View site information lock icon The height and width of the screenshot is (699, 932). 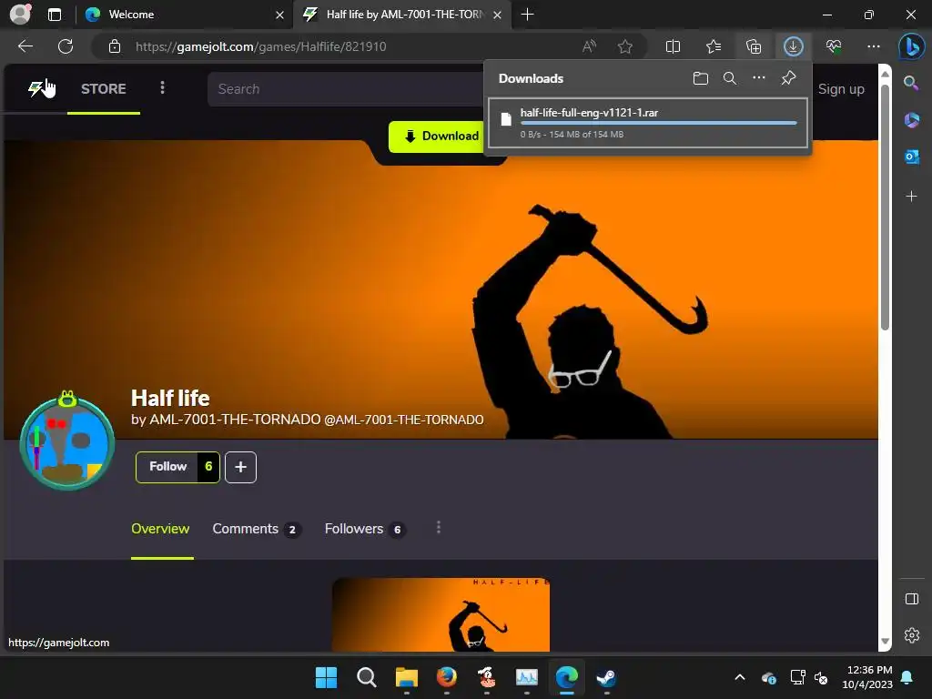coord(115,46)
